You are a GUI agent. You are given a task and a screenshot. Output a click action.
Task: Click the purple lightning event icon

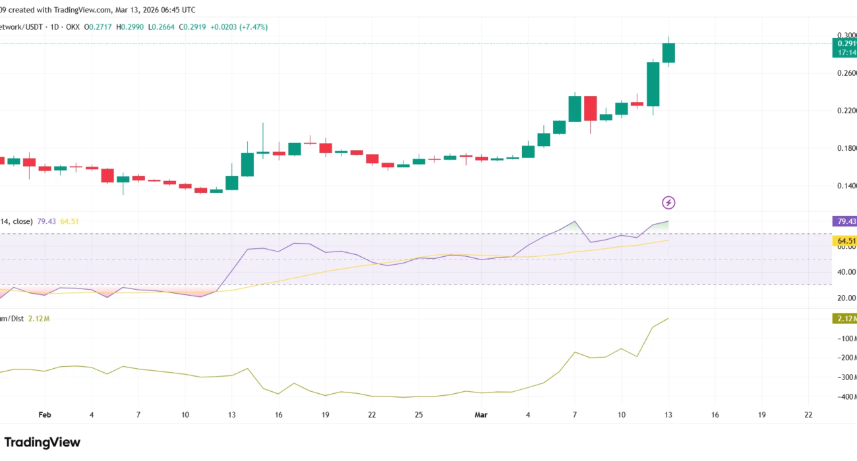coord(668,202)
